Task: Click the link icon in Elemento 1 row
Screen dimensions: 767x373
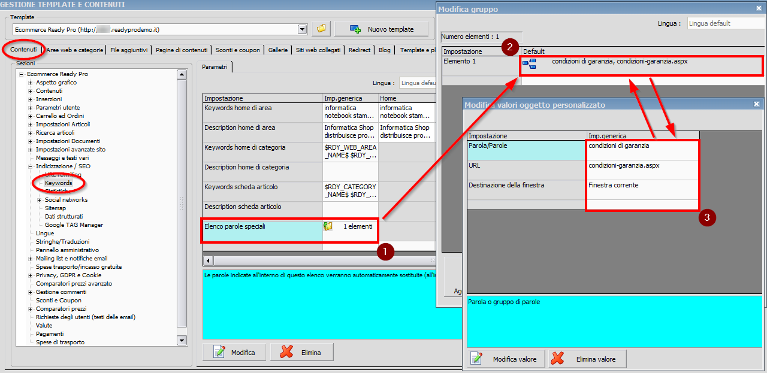Action: tap(529, 63)
